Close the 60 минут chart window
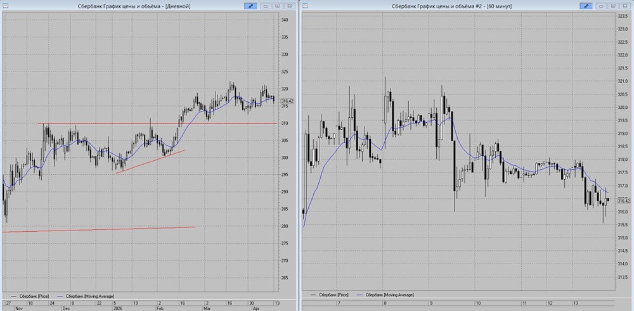This screenshot has width=634, height=311. [x=624, y=6]
